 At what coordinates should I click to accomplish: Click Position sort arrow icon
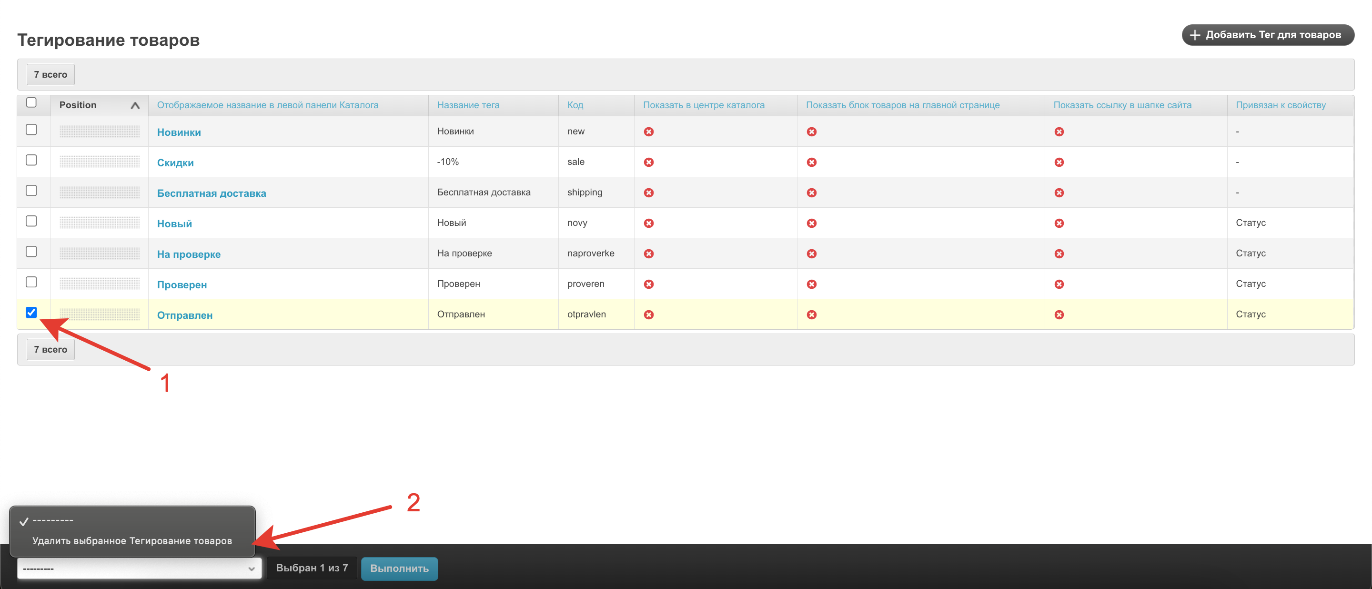[x=135, y=105]
